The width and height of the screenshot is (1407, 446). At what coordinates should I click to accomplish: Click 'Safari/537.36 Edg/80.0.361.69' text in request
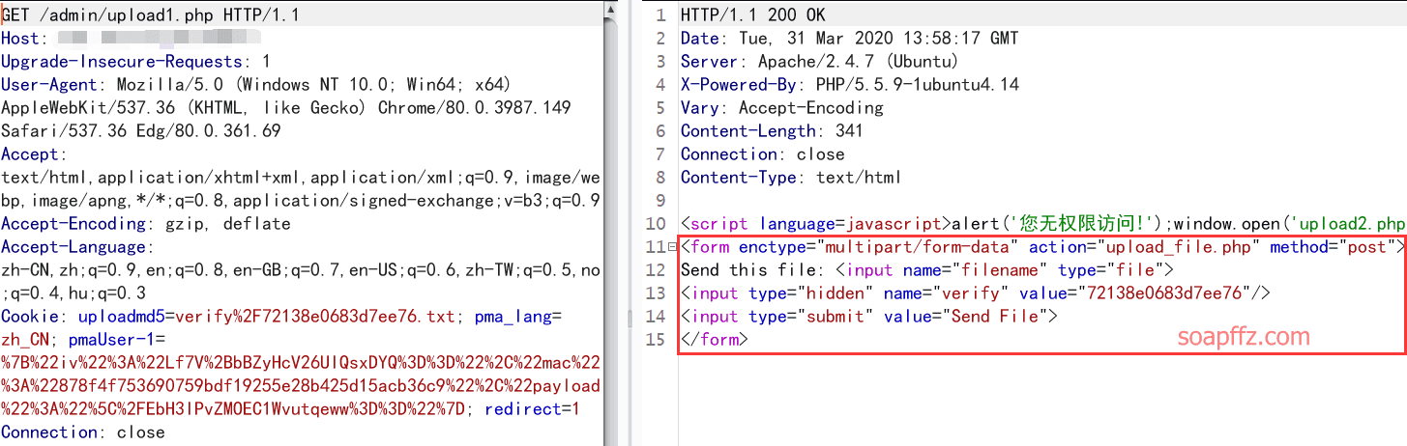(141, 131)
